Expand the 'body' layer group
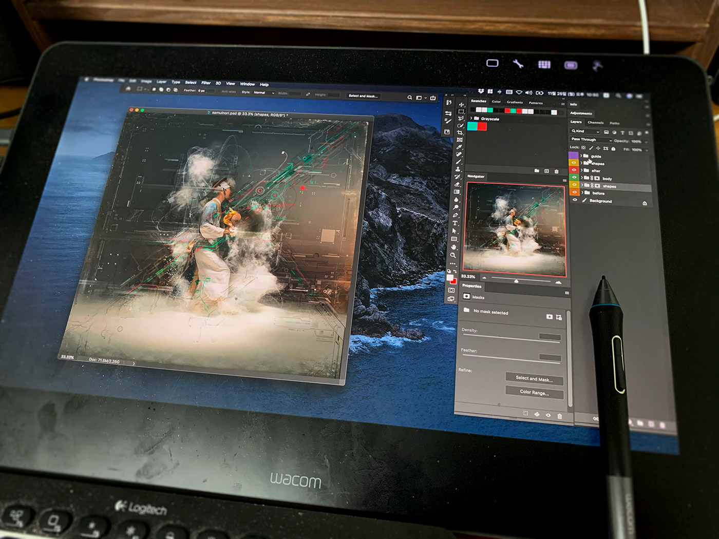Image resolution: width=719 pixels, height=539 pixels. click(582, 178)
